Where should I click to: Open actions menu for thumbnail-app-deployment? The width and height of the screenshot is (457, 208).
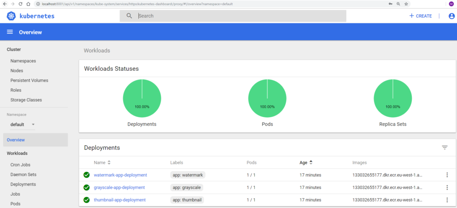pos(447,200)
